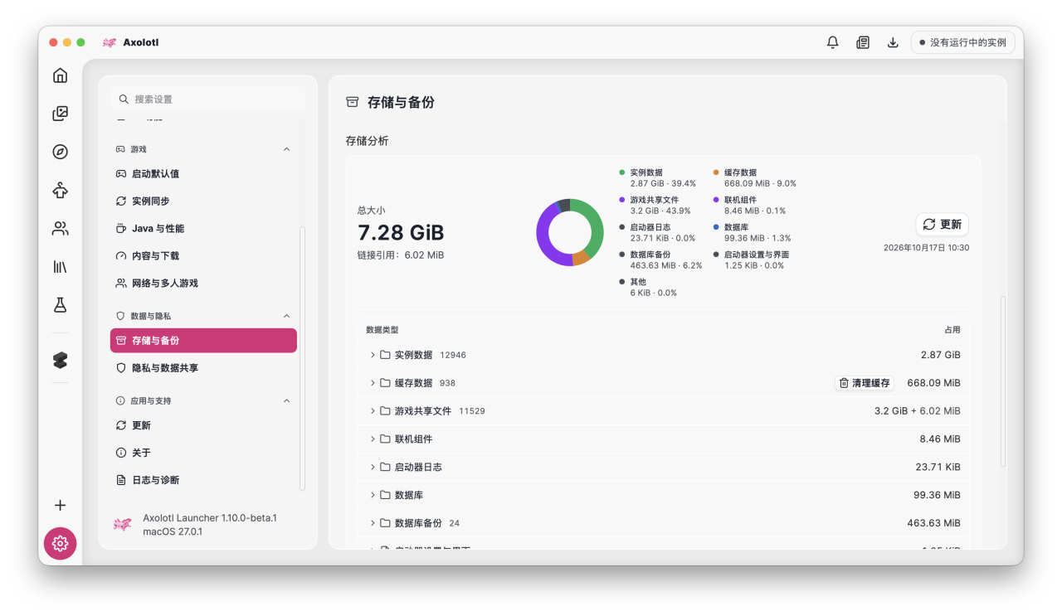Click the storage donut chart
The image size is (1062, 616).
pyautogui.click(x=570, y=232)
